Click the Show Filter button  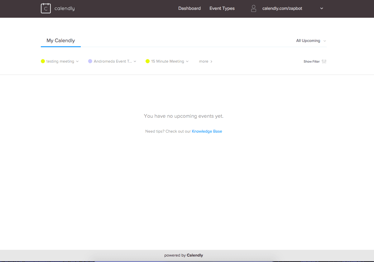tap(315, 61)
